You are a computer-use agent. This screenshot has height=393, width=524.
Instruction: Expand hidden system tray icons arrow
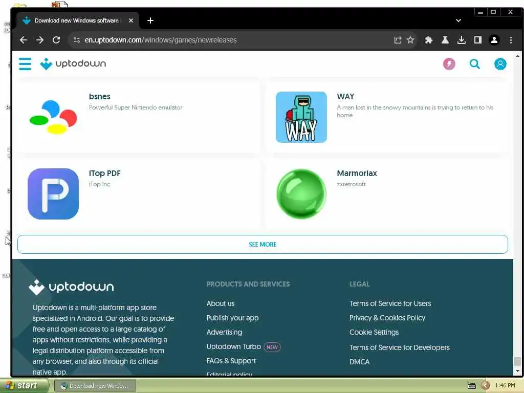pyautogui.click(x=485, y=386)
